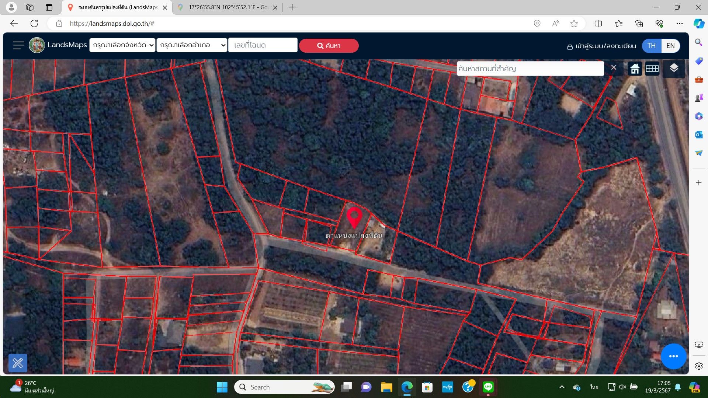Focus the title deed number field
This screenshot has height=398, width=708.
pyautogui.click(x=263, y=45)
